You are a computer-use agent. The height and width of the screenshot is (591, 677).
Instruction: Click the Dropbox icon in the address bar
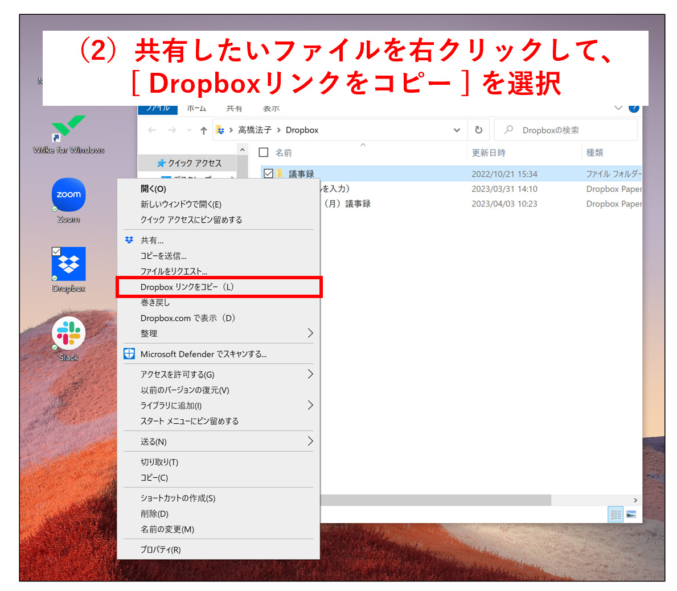[x=220, y=130]
